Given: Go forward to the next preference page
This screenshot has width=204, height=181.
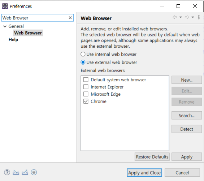Looking at the screenshot, I should click(187, 17).
